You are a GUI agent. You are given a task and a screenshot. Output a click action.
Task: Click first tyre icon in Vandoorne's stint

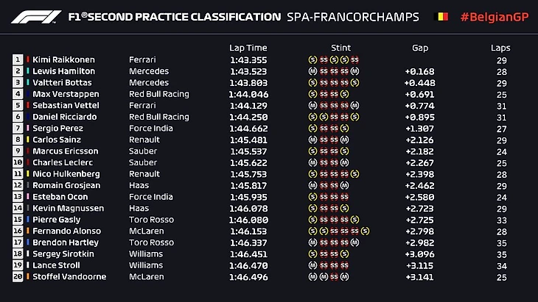(x=313, y=277)
